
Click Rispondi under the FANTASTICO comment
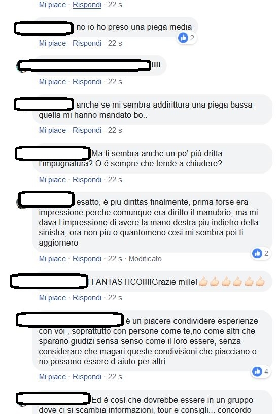[87, 298]
